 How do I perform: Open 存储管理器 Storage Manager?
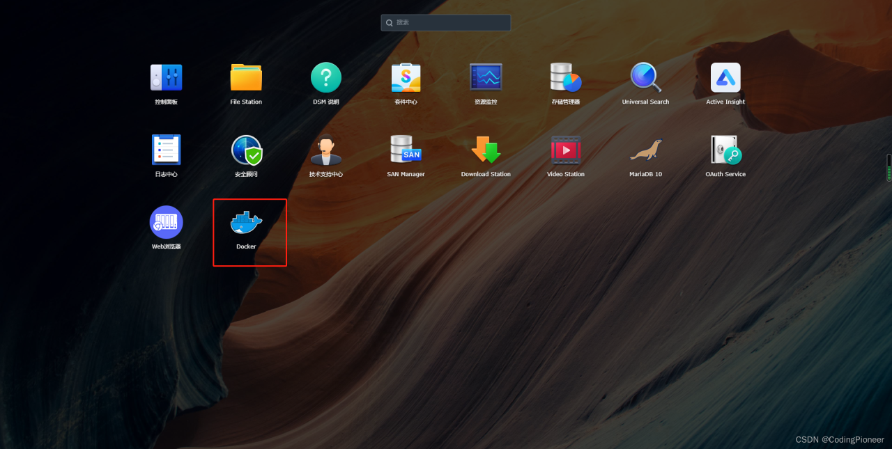coord(565,77)
